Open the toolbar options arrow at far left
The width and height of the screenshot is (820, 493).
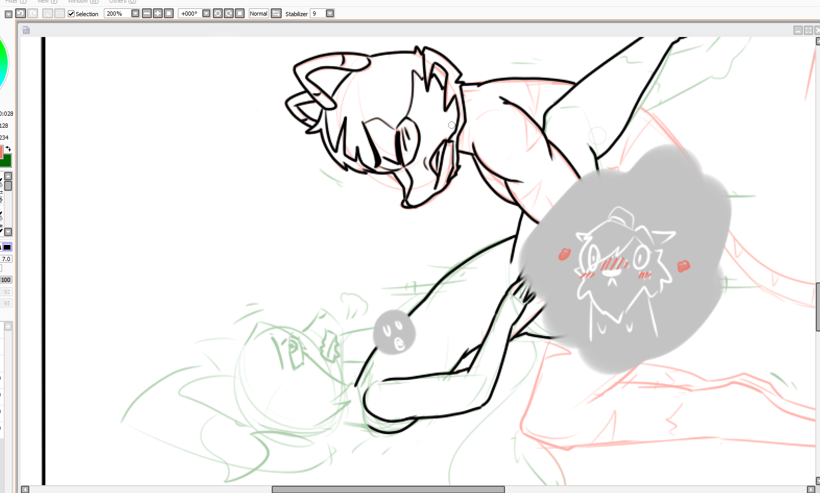tap(8, 14)
